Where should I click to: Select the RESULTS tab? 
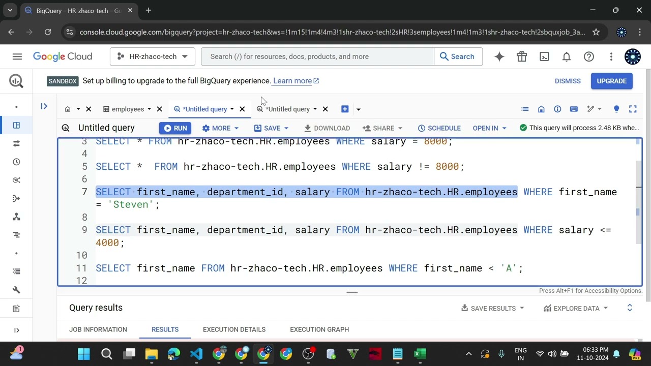pos(165,329)
